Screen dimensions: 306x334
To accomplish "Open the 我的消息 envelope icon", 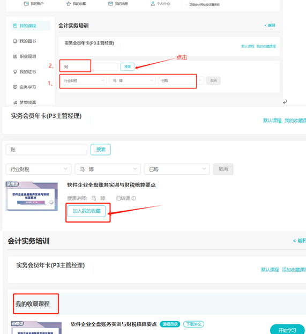I will click(x=110, y=4).
